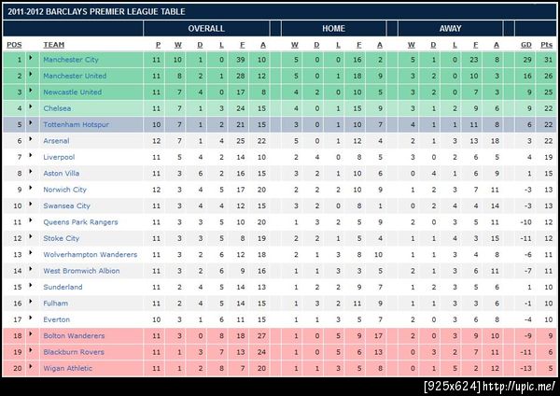Screen dimensions: 560x396
Task: Open the Newcastle United team link
Action: (73, 92)
